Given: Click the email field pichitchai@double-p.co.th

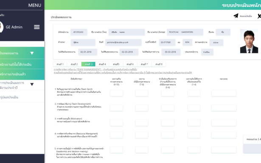Looking at the screenshot, I should [123, 42].
